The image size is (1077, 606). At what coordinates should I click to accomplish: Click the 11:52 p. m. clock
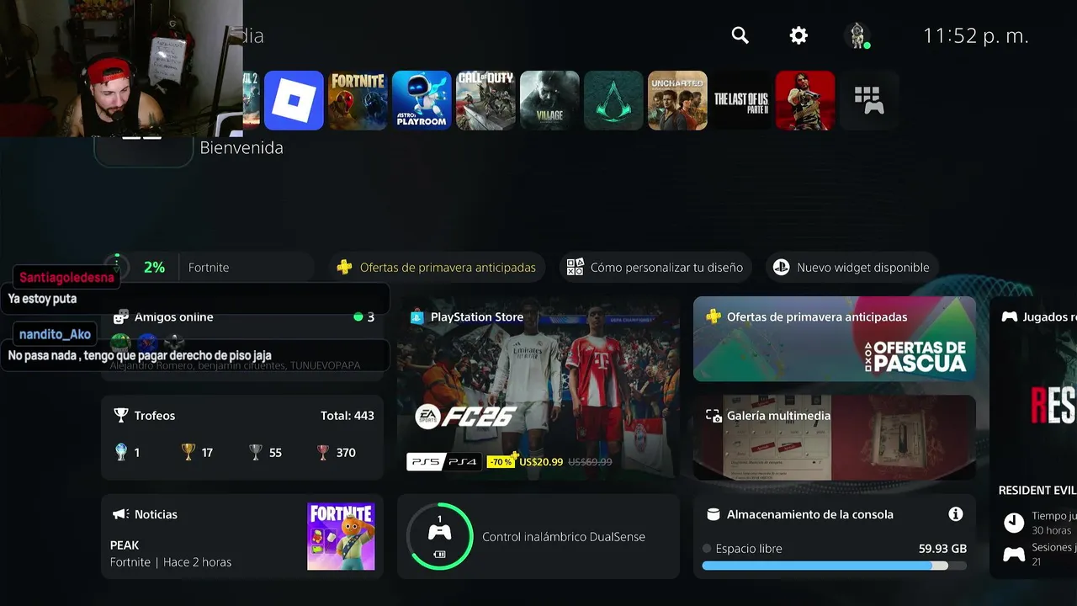(x=976, y=35)
